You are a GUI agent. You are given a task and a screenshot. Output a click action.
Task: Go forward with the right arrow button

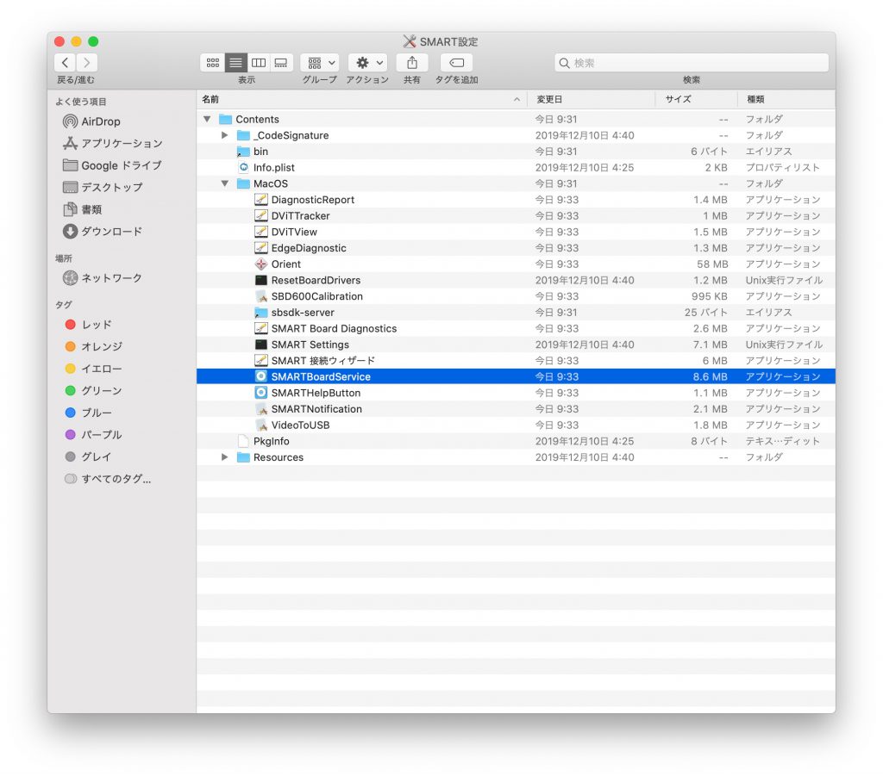click(87, 62)
